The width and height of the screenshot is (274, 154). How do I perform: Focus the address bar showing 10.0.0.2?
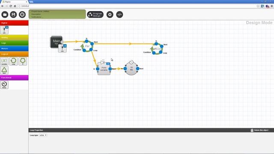[136, 6]
